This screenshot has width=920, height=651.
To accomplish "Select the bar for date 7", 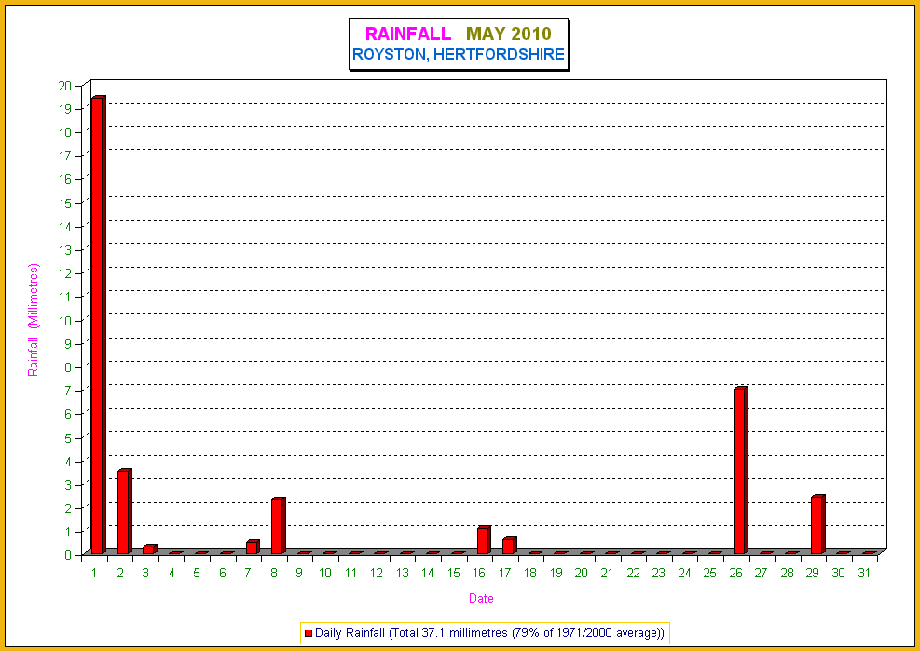I will pos(253,547).
